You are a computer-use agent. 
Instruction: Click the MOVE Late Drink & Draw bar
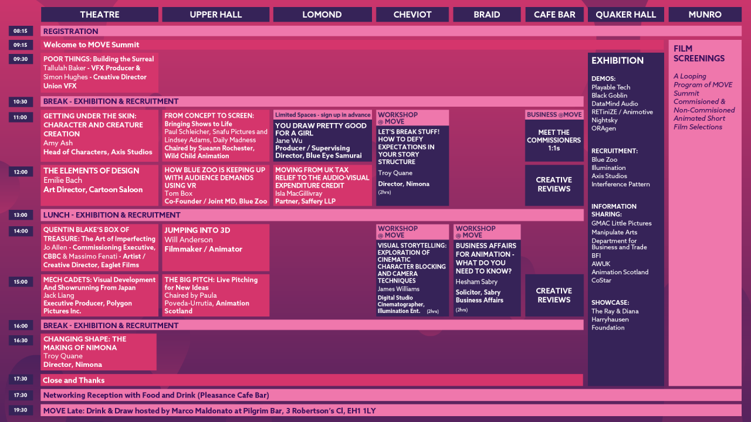pos(391,410)
